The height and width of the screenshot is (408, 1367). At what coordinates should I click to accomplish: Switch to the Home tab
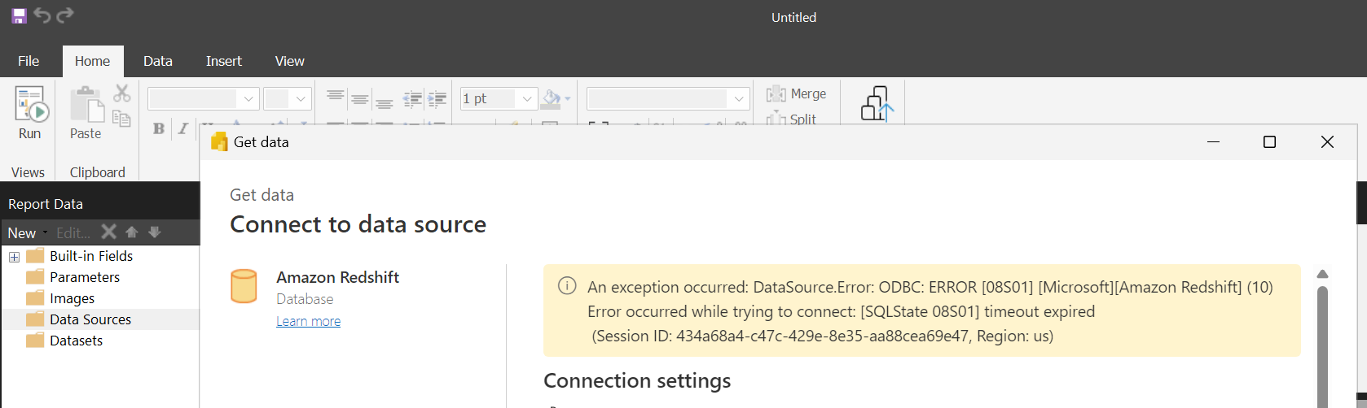(93, 61)
